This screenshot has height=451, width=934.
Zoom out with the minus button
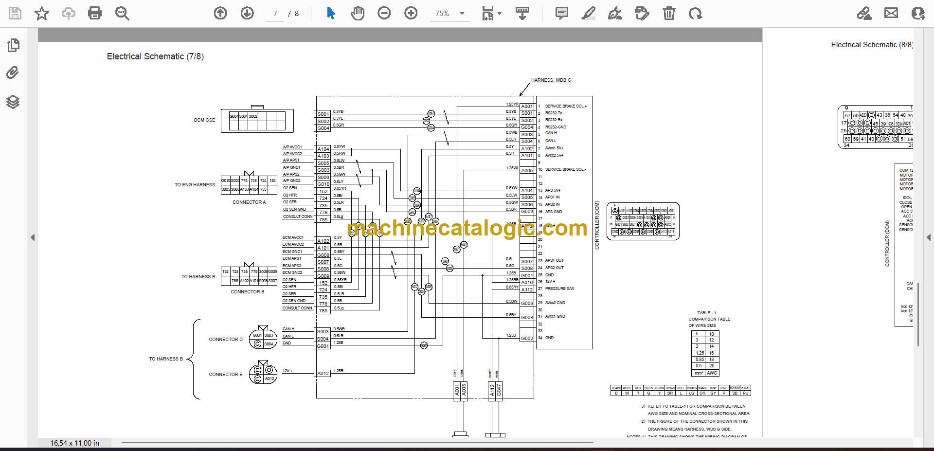click(384, 13)
